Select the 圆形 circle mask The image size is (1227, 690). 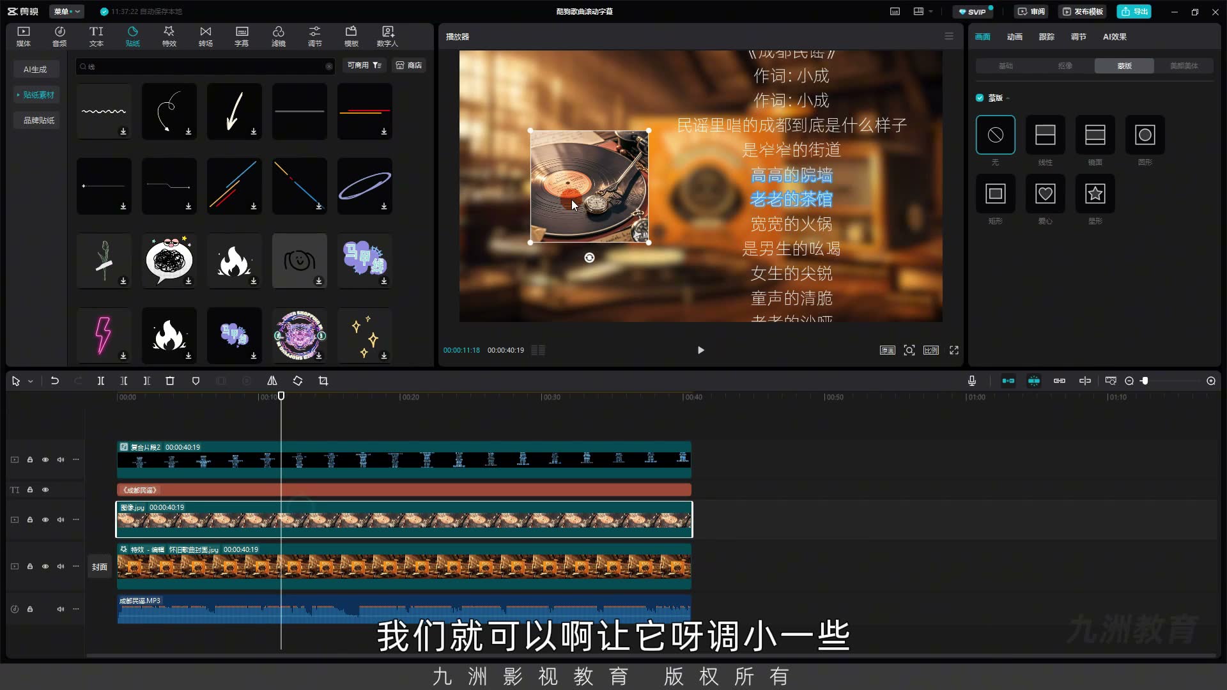click(x=1145, y=135)
